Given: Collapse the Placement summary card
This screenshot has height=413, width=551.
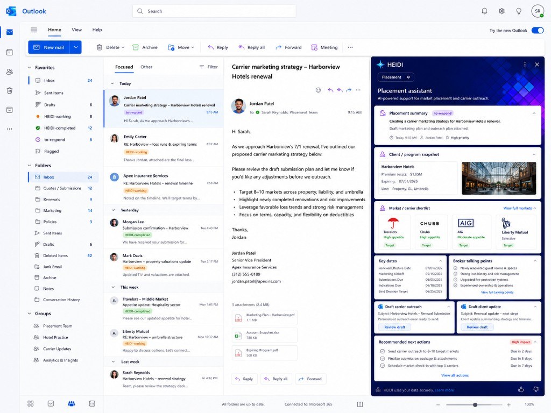Looking at the screenshot, I should point(534,113).
